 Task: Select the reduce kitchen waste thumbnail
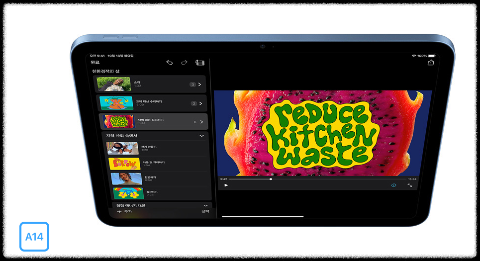pos(119,121)
